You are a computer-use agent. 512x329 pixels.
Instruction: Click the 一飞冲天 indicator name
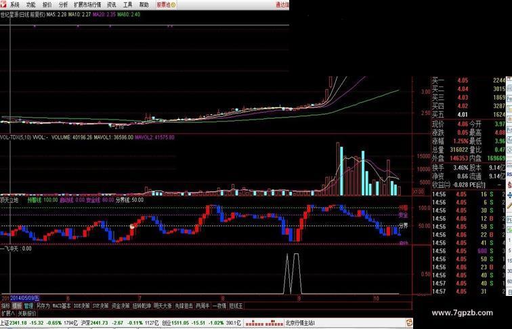pyautogui.click(x=9, y=249)
